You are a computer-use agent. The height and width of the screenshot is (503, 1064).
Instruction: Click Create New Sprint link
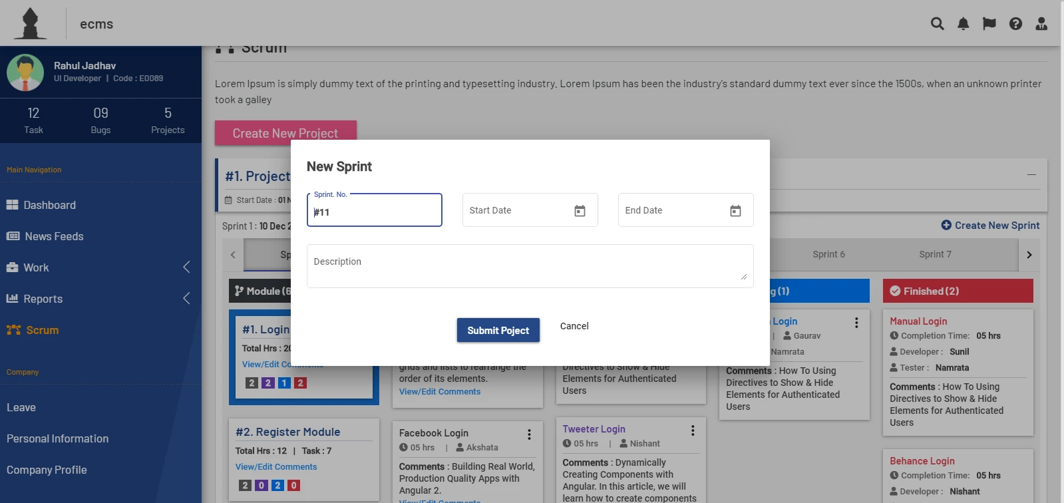(990, 226)
